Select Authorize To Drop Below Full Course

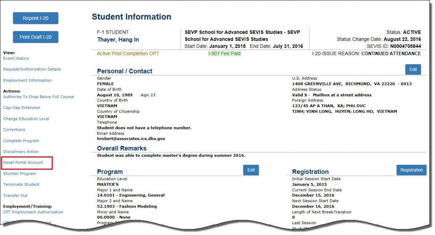(x=38, y=97)
